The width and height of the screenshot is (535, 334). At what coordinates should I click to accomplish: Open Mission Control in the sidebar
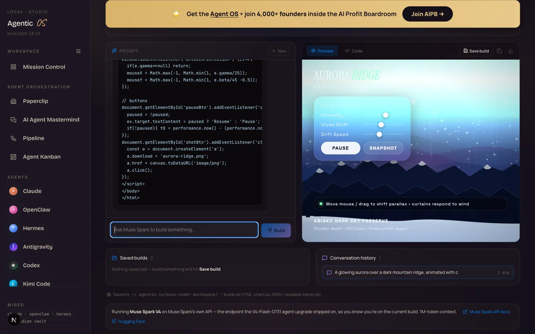tap(44, 67)
